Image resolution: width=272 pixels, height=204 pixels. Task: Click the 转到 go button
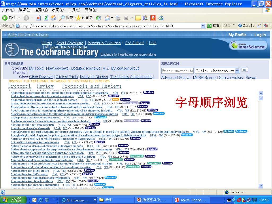click(214, 26)
